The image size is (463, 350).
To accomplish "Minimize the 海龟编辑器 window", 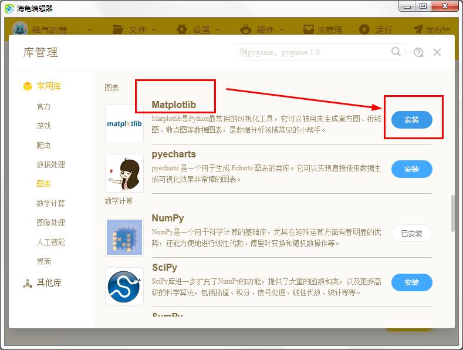I will pyautogui.click(x=407, y=6).
